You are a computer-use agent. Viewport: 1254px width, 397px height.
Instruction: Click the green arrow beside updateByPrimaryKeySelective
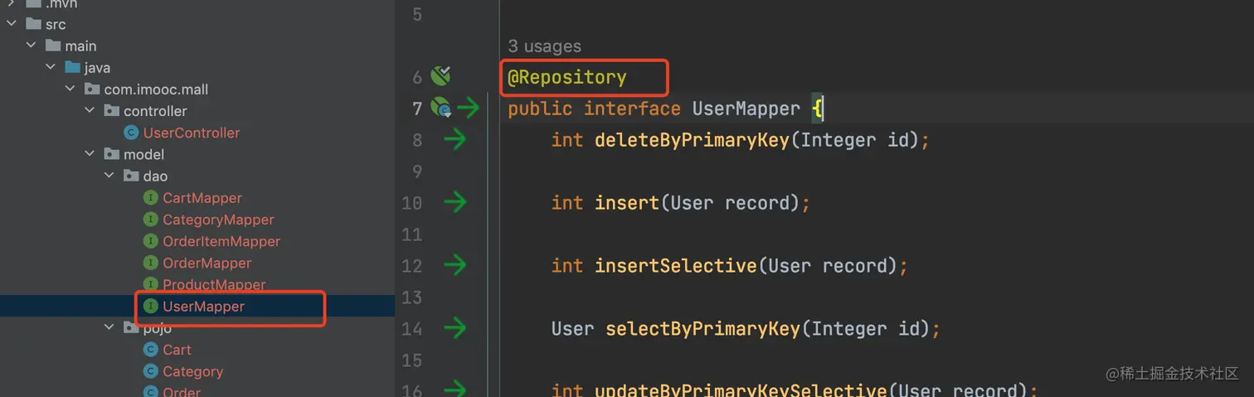(455, 389)
